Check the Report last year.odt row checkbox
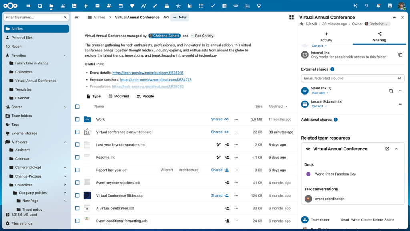The width and height of the screenshot is (410, 231). click(x=77, y=170)
